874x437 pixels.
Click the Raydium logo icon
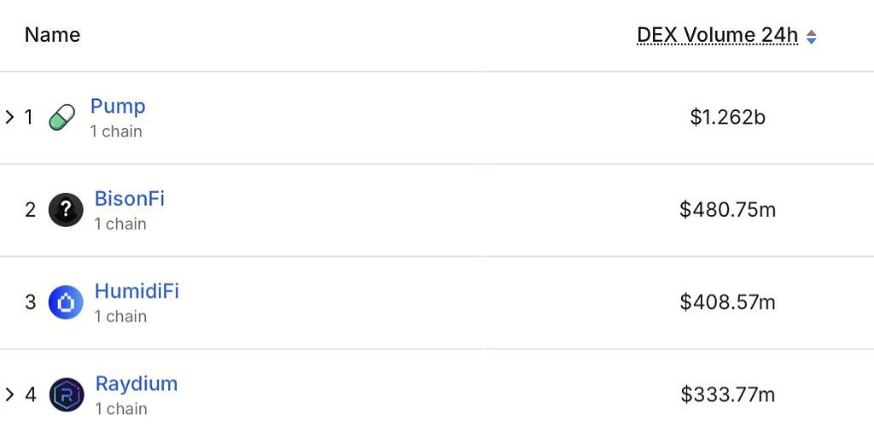coord(67,394)
